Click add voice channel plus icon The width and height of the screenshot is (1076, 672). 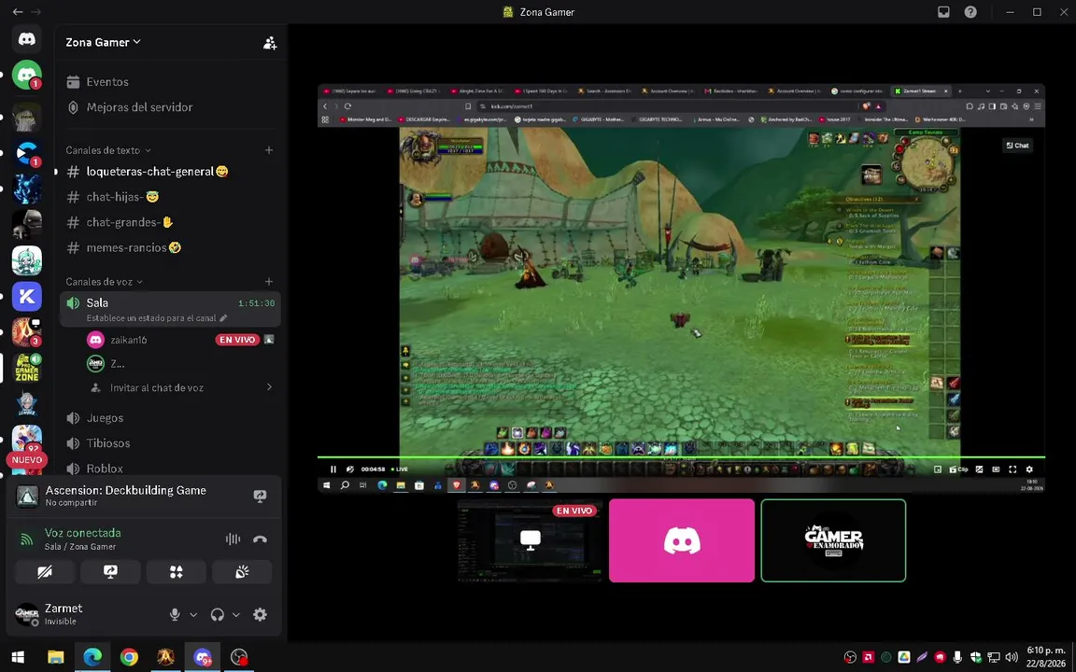tap(269, 282)
